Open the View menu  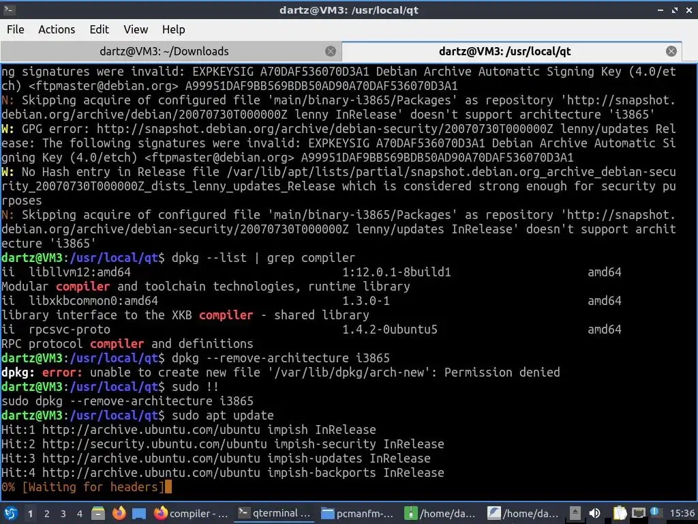[x=136, y=29]
